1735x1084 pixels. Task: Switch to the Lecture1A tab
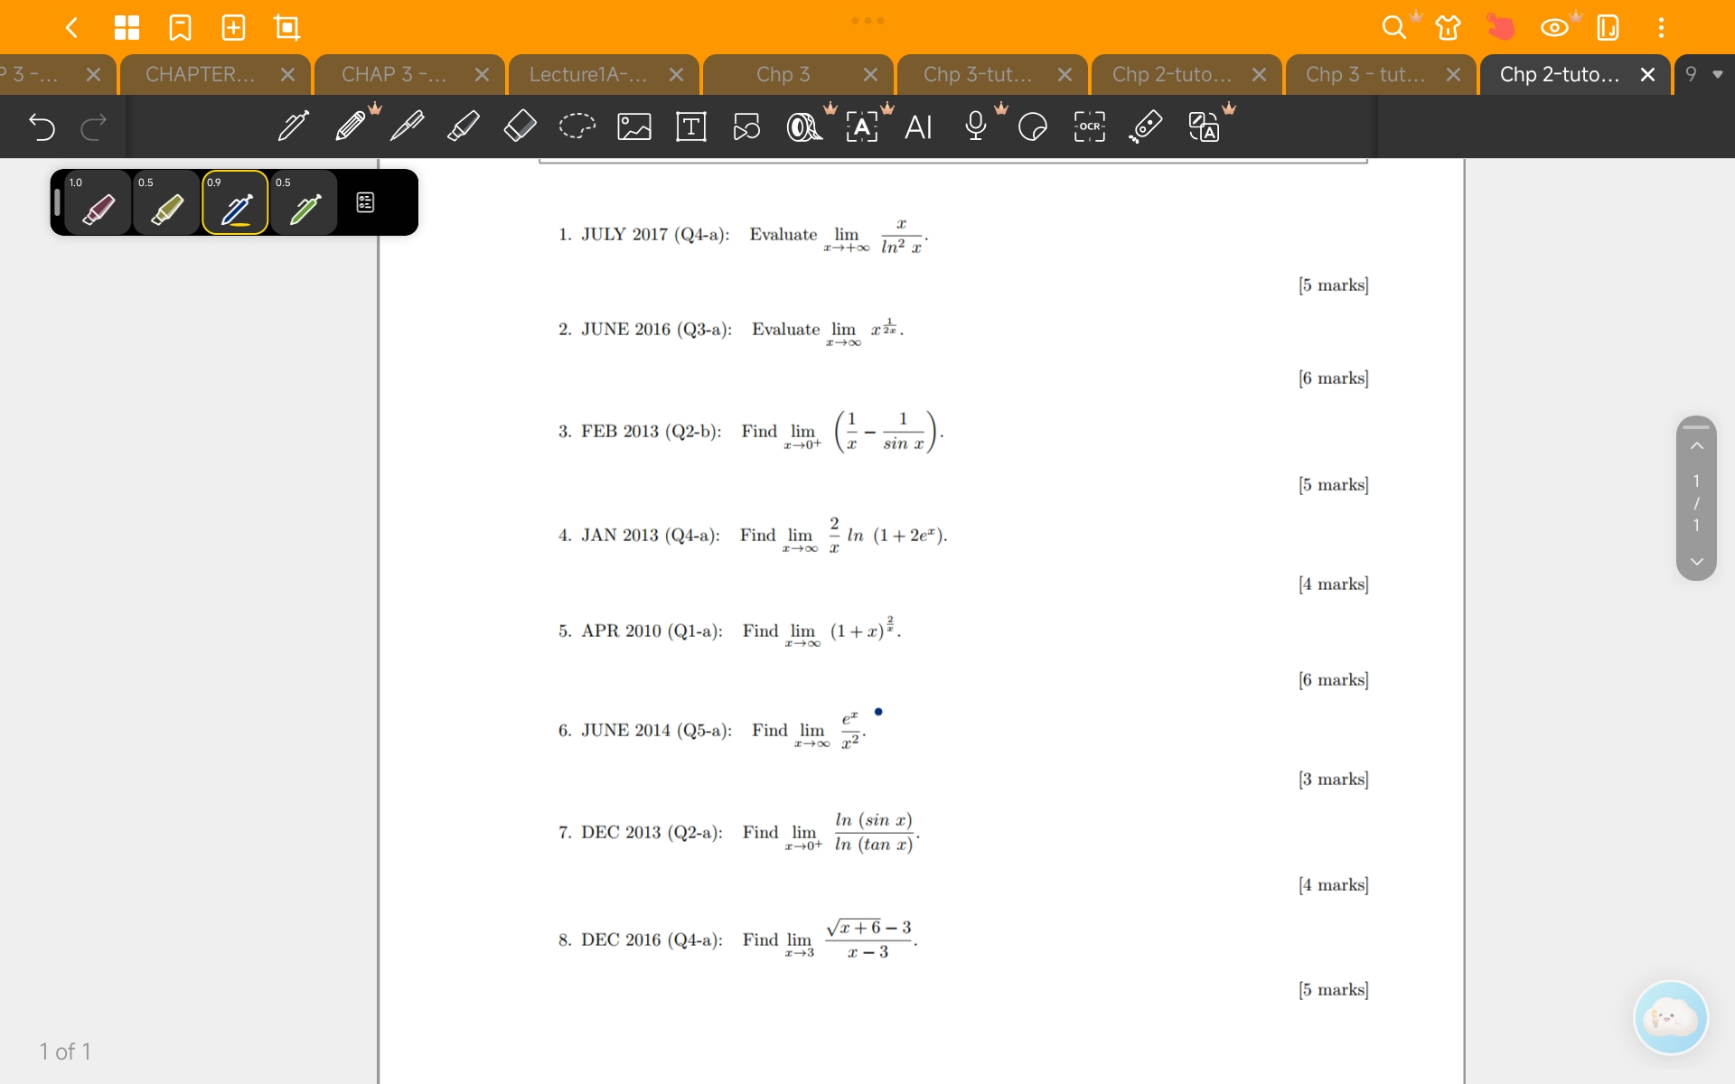pyautogui.click(x=588, y=74)
